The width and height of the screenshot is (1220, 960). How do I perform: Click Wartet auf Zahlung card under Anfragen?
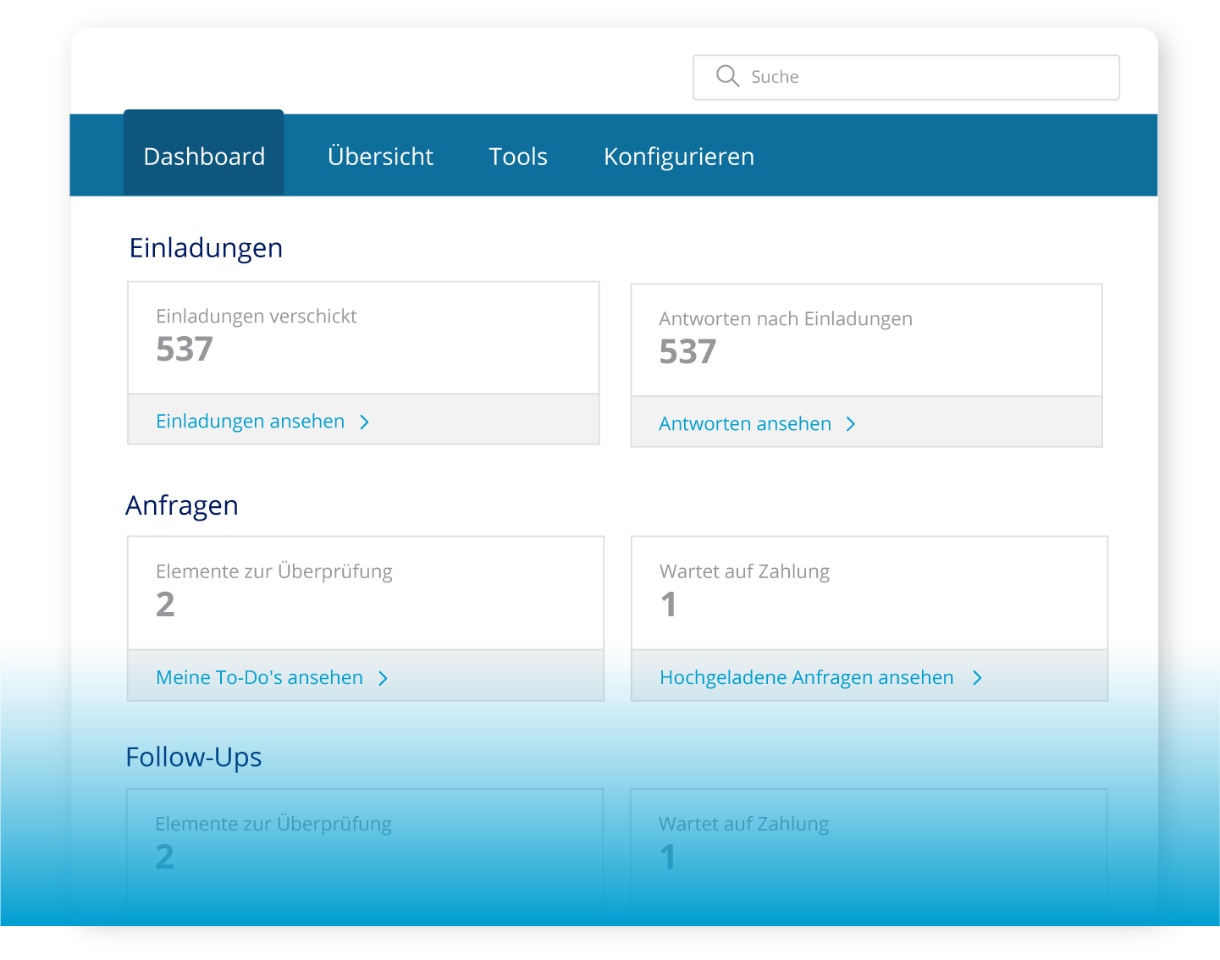[x=869, y=592]
